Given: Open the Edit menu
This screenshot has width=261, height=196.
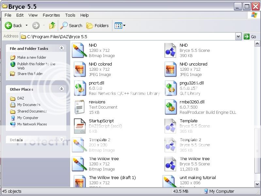Looking at the screenshot, I should coord(20,15).
